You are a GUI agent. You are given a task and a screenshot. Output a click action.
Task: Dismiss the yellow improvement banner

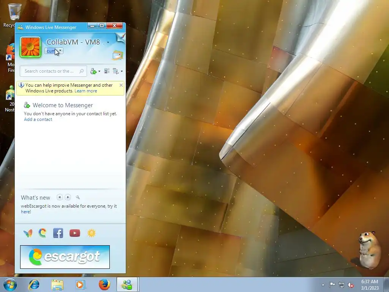(x=121, y=85)
